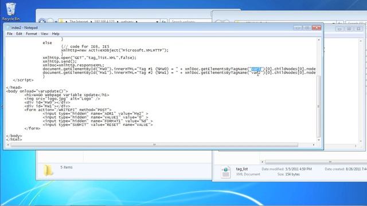The image size is (367, 206).
Task: Click down arrow of background window vertical scrollbar
Action: coord(361,141)
